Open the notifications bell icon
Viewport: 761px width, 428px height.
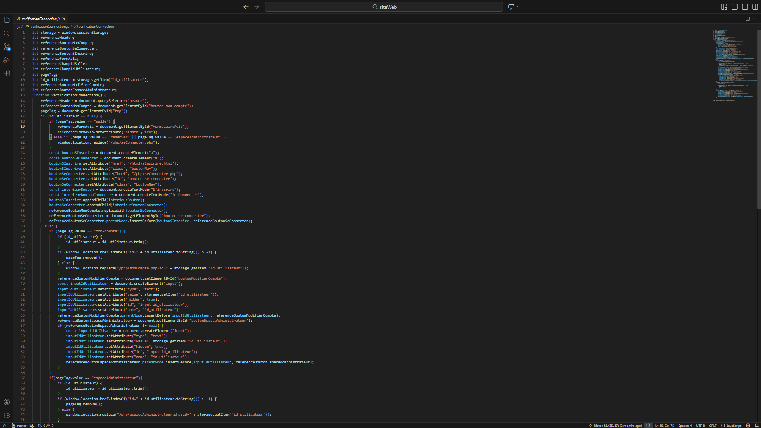757,426
